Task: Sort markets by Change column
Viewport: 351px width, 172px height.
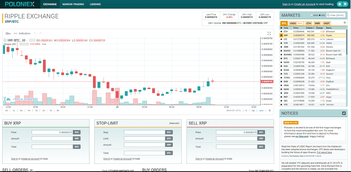Action: (x=319, y=28)
